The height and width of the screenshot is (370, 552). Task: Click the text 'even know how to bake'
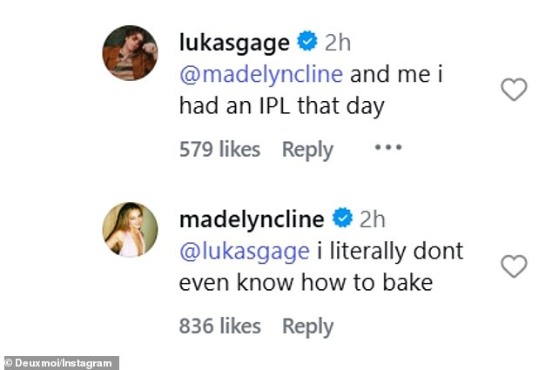coord(306,284)
